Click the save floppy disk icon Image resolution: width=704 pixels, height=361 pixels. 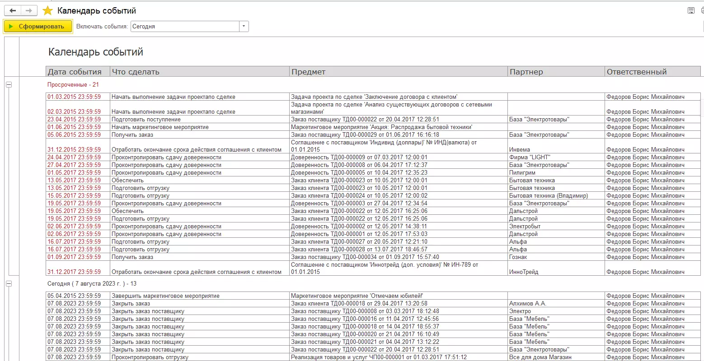pos(690,10)
